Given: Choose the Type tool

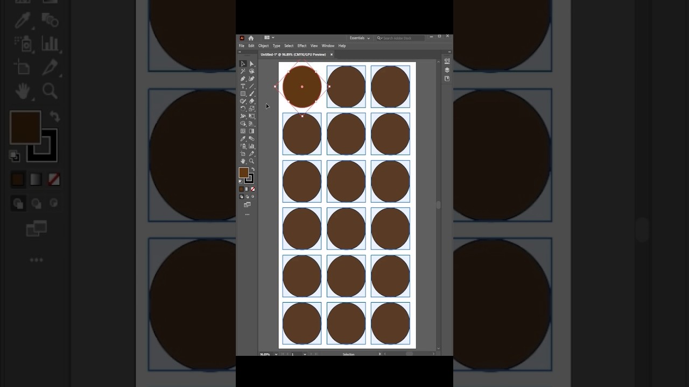Looking at the screenshot, I should point(243,86).
